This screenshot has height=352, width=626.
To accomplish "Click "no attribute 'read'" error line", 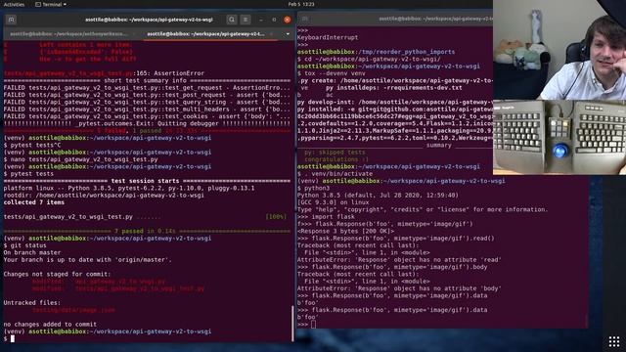I will pyautogui.click(x=399, y=260).
